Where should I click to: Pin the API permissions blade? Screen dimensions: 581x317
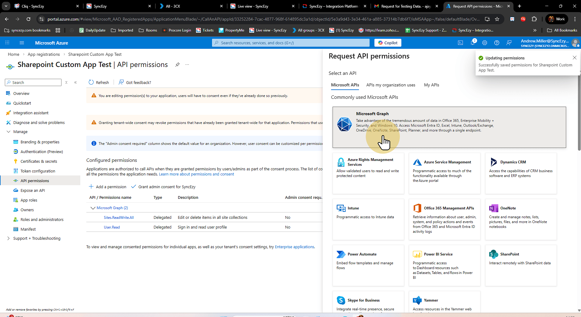tap(178, 65)
